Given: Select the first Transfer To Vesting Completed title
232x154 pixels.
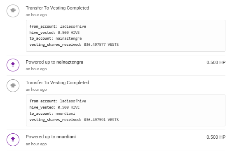Looking at the screenshot, I should pos(57,8).
